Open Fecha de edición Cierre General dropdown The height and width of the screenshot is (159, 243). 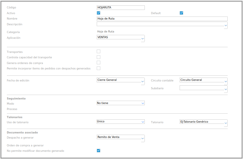pyautogui.click(x=143, y=81)
